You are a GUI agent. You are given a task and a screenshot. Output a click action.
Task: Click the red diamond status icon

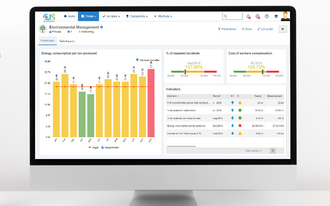[240, 125]
